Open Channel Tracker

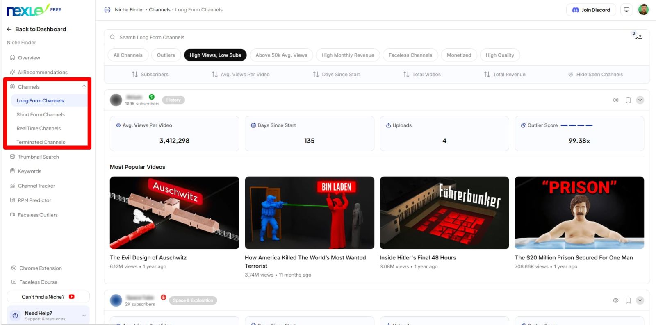click(x=36, y=186)
